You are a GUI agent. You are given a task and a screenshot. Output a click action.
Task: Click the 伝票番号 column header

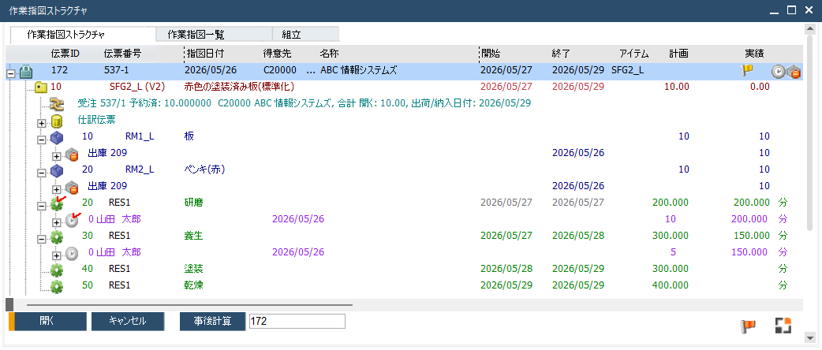(122, 54)
